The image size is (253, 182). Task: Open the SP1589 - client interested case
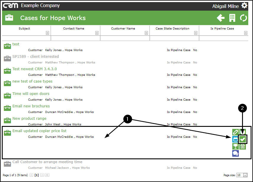click(36, 57)
